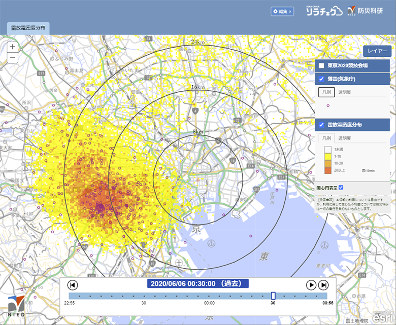Enable the 東京2020競技会場 layer checkbox

click(321, 66)
